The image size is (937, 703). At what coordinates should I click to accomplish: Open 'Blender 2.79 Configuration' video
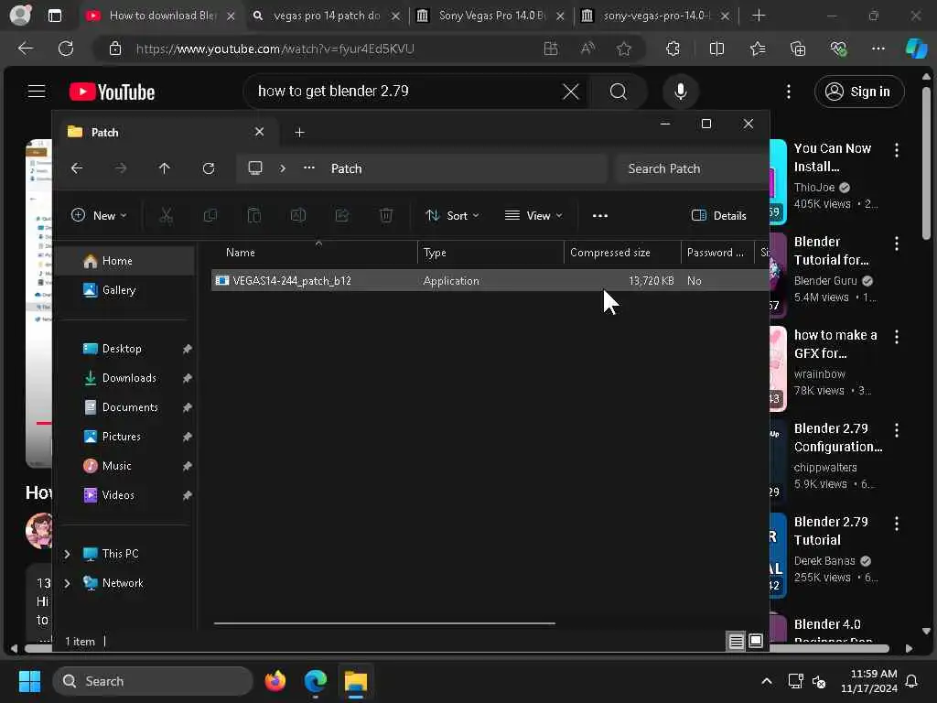838,438
